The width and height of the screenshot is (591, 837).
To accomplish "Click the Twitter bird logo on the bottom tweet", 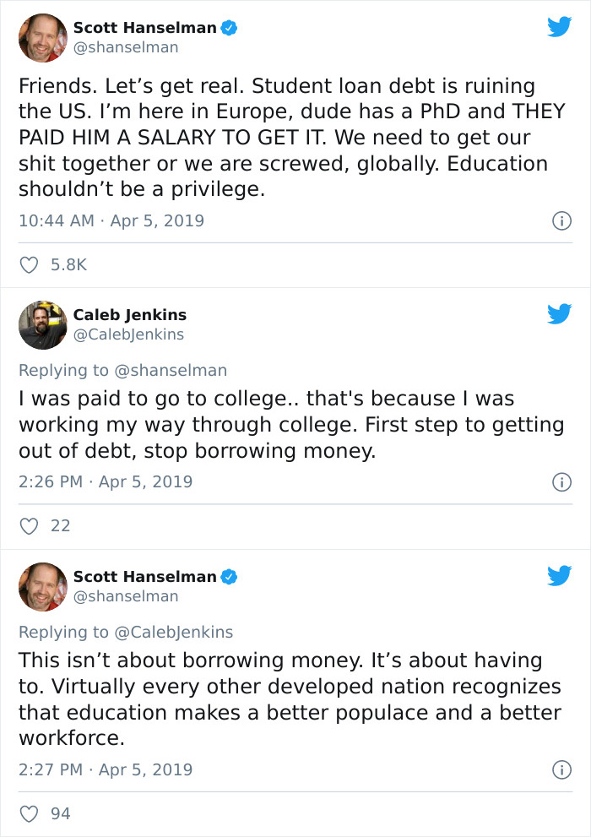I will [x=559, y=576].
